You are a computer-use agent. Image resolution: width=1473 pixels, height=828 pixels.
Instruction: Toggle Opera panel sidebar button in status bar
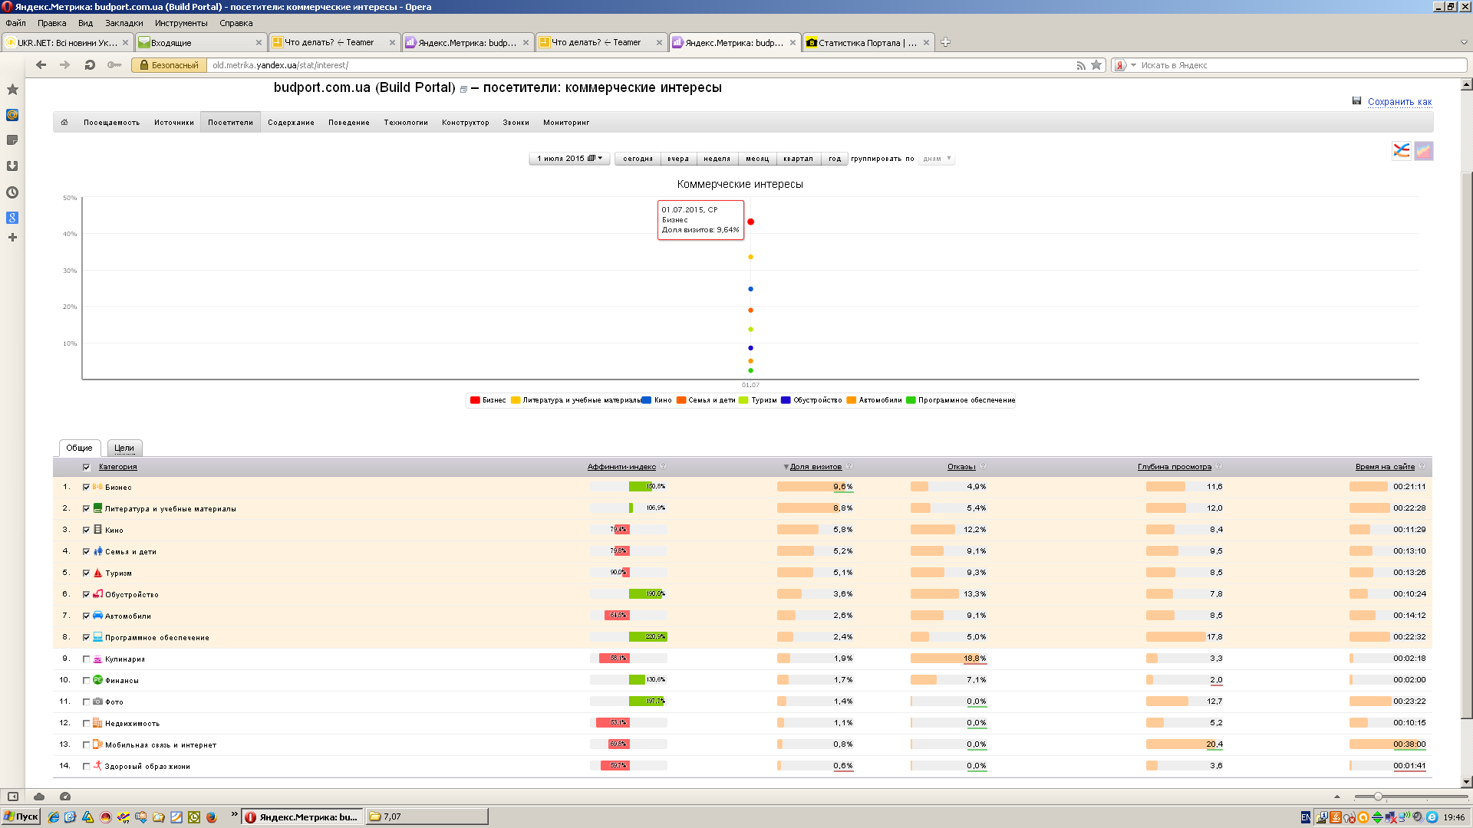[13, 797]
